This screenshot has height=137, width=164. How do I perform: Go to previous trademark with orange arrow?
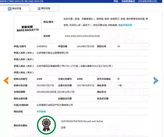6,81
